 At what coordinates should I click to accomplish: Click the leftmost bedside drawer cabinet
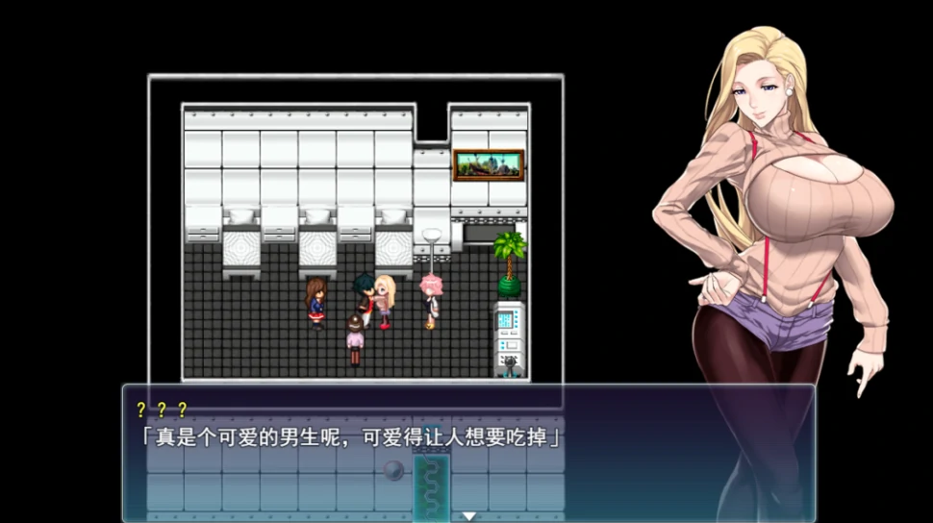(x=203, y=231)
